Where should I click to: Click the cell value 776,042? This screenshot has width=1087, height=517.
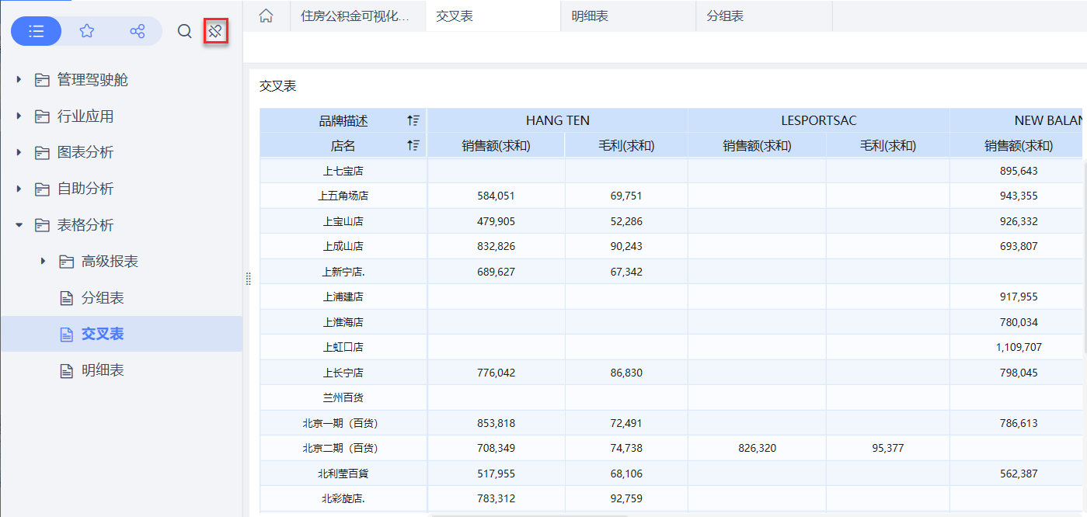tap(496, 373)
